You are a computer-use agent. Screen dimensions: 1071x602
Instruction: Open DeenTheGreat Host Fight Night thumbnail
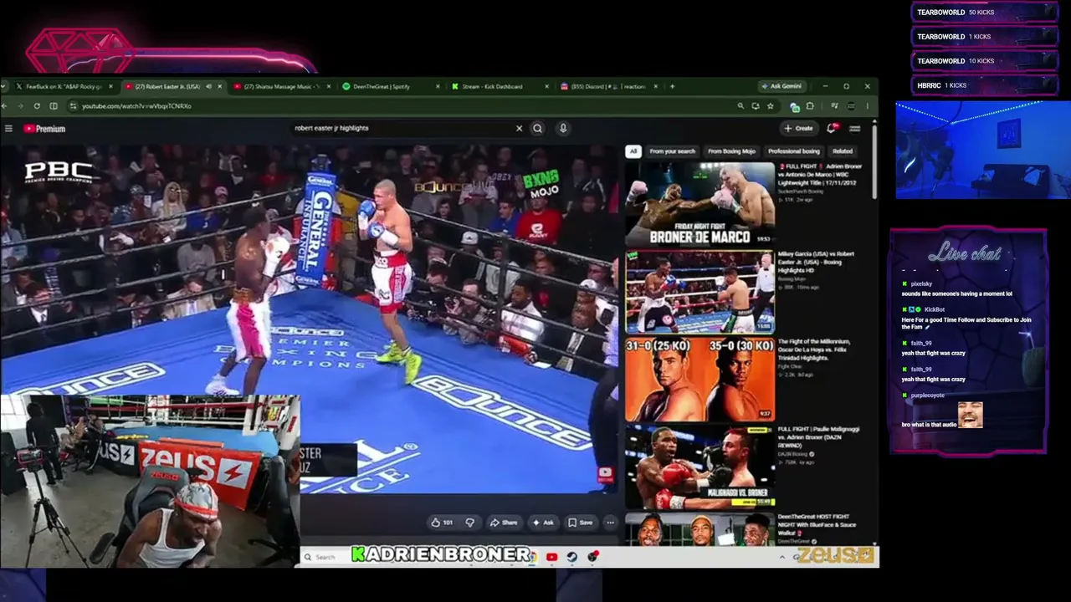pyautogui.click(x=700, y=529)
